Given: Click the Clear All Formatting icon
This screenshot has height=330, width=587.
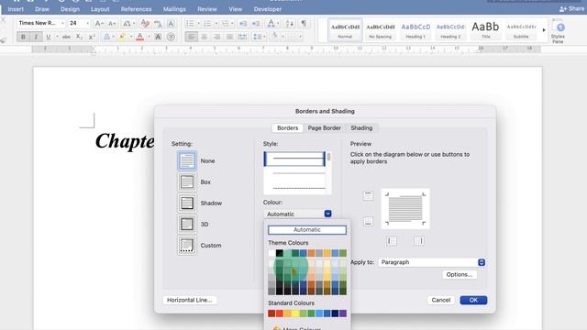Looking at the screenshot, I should click(145, 24).
